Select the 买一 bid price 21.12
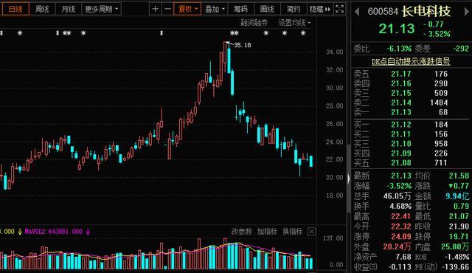This screenshot has width=472, height=273. [x=401, y=125]
